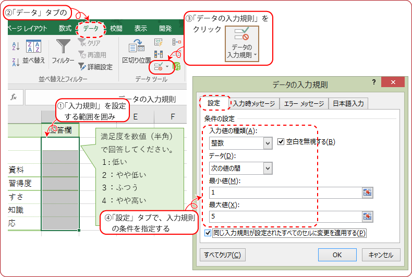Click the 最小値 input field
412x277 pixels.
tap(282, 192)
